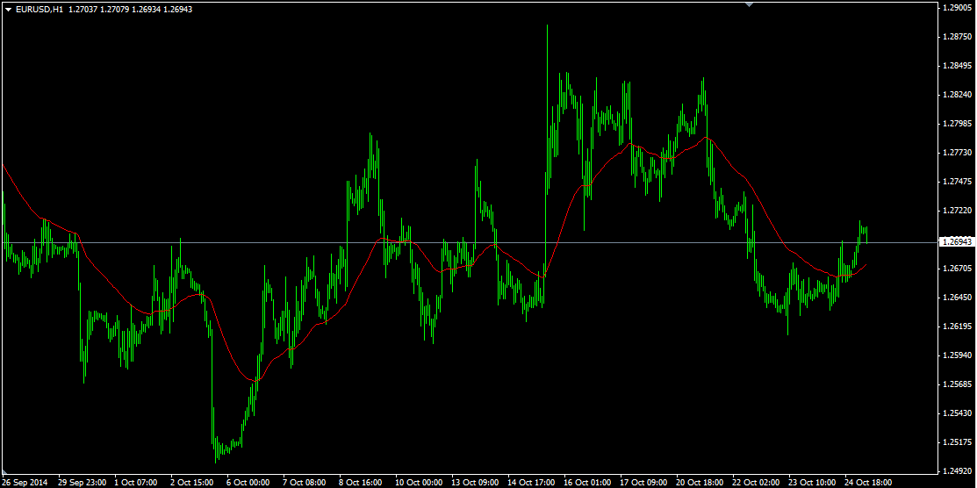Click the 13 Oct 09:00 time label
This screenshot has width=977, height=488.
coord(475,483)
